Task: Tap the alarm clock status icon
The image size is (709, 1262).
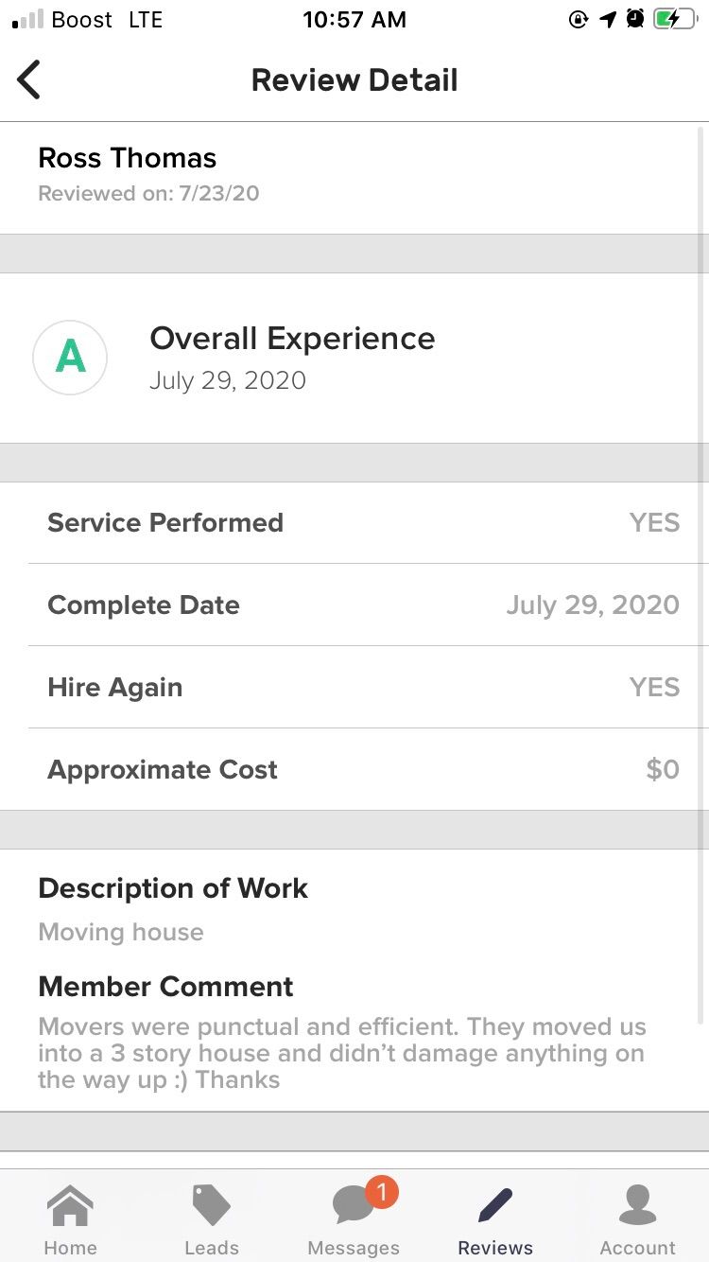Action: (x=635, y=19)
